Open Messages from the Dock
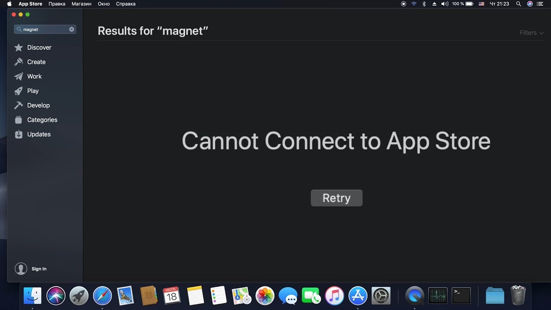551x310 pixels. [288, 296]
